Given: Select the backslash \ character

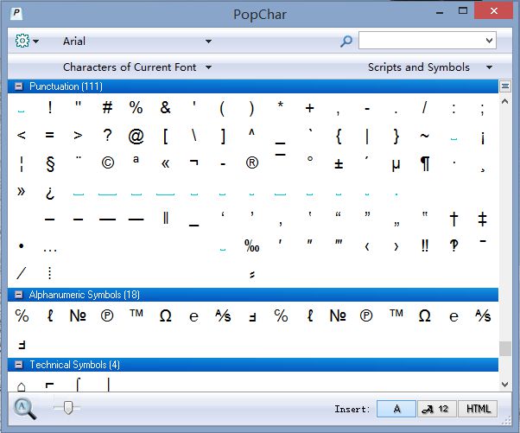Looking at the screenshot, I should (x=194, y=136).
